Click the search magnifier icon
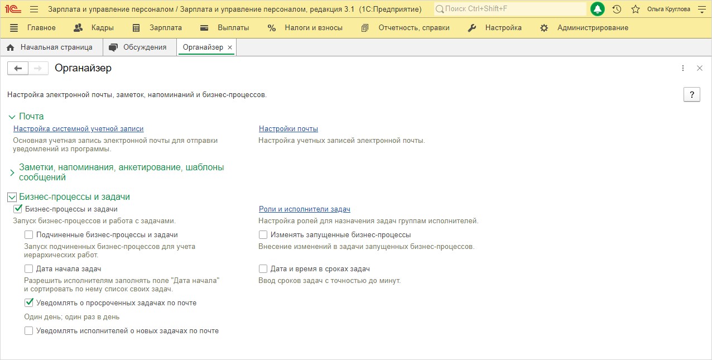The width and height of the screenshot is (712, 360). pos(440,9)
